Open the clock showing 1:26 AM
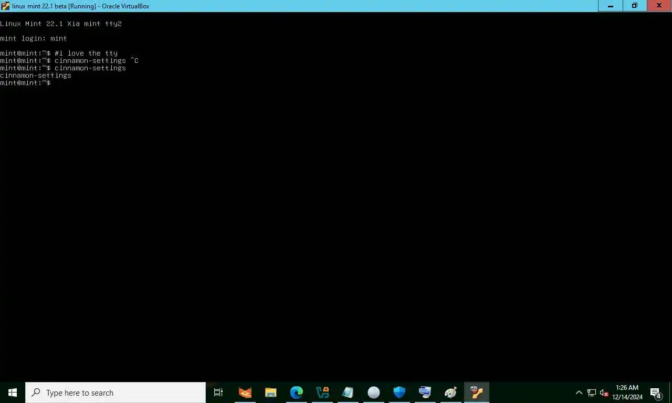672x403 pixels. coord(627,393)
